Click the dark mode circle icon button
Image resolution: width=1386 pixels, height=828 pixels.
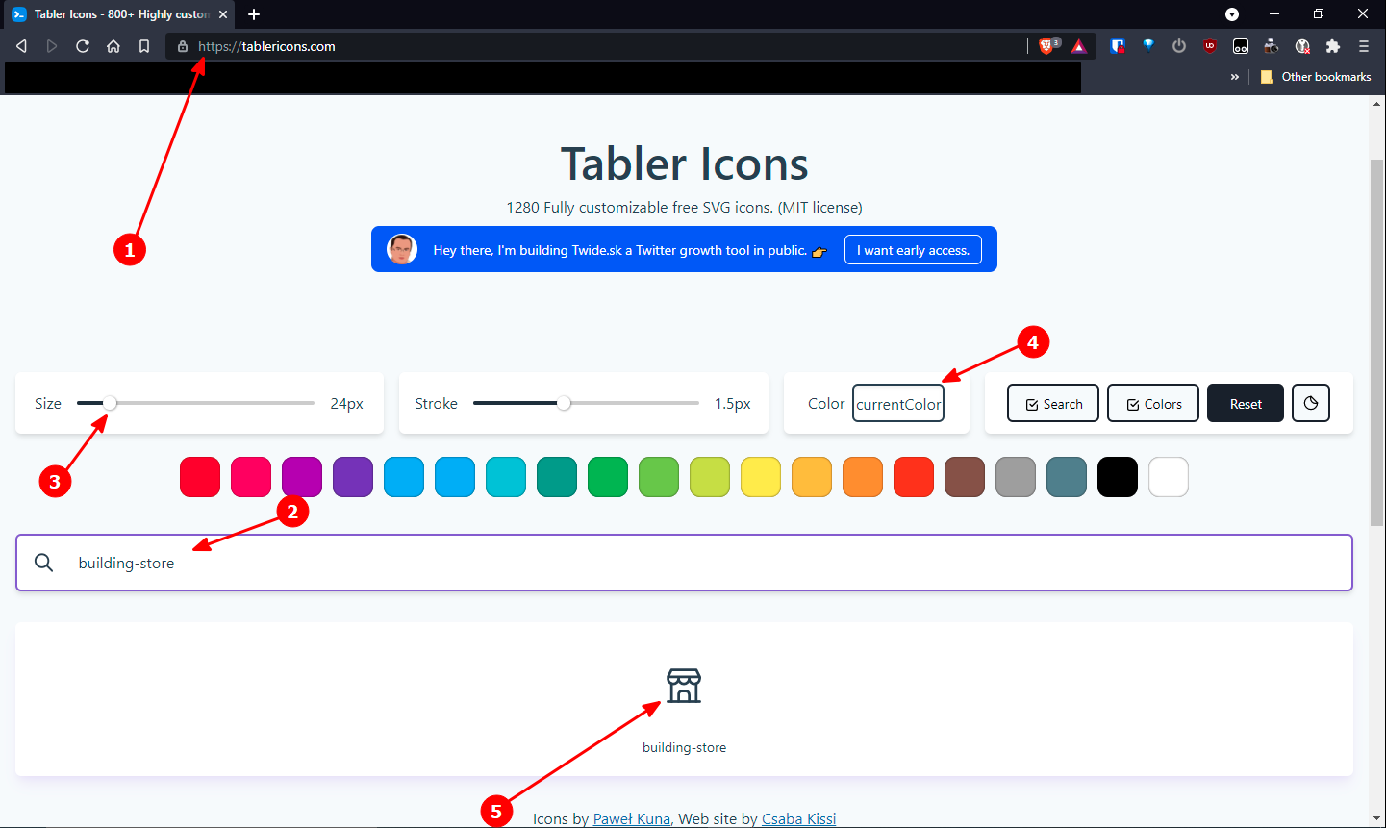tap(1310, 403)
